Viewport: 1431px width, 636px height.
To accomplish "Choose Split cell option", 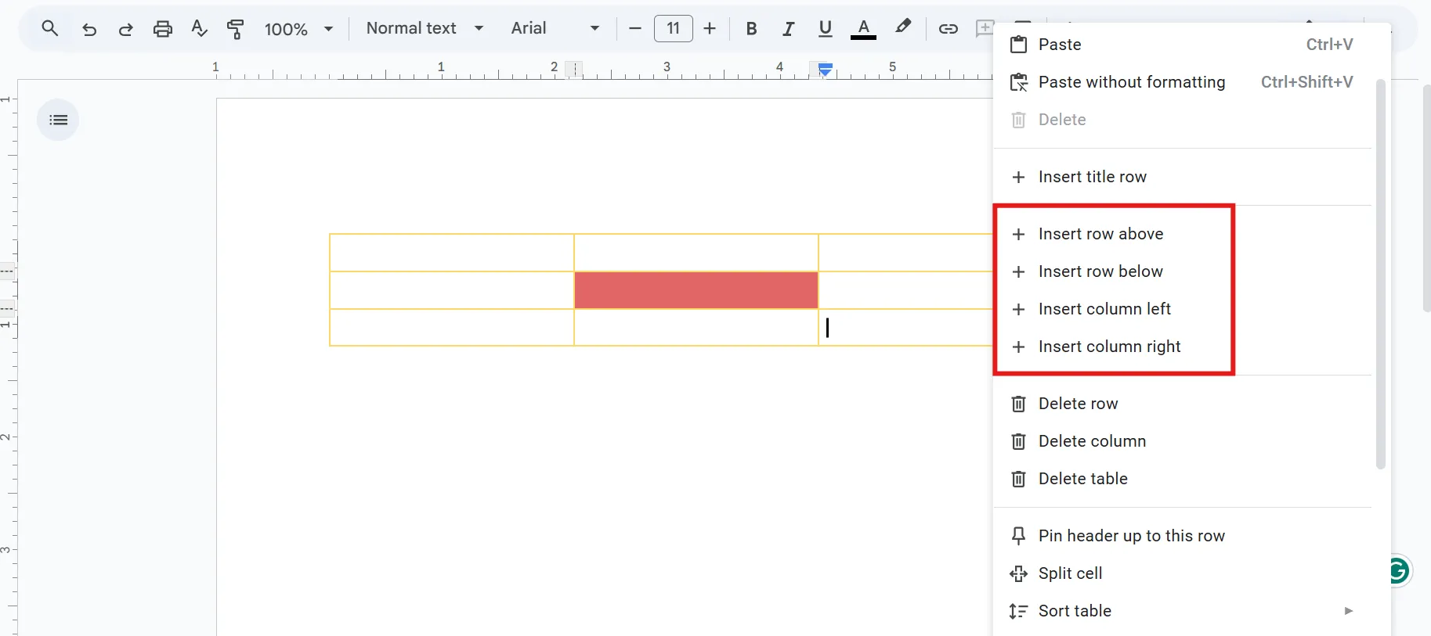I will 1182,573.
